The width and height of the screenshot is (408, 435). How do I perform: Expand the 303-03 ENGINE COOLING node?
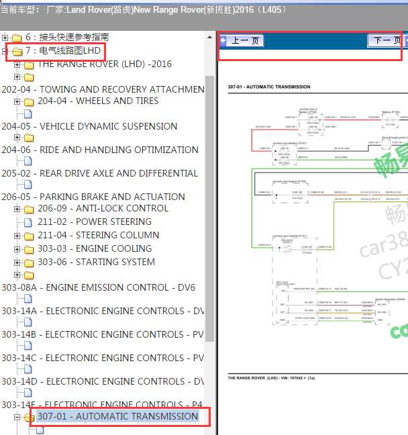pos(17,249)
